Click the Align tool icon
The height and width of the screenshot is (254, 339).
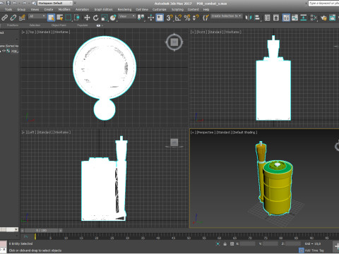(x=257, y=18)
